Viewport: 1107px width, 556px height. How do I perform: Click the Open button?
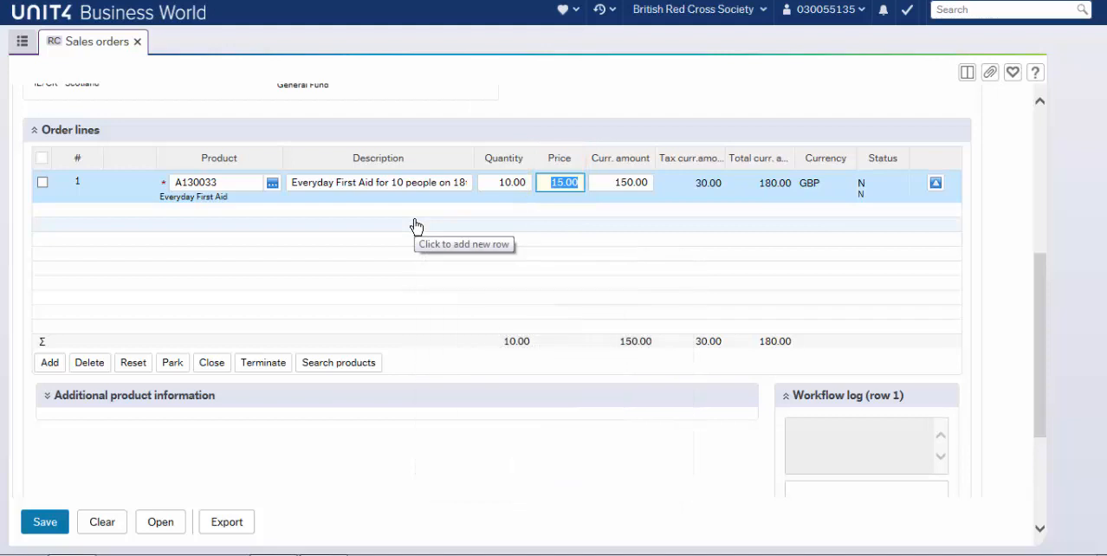pos(160,522)
